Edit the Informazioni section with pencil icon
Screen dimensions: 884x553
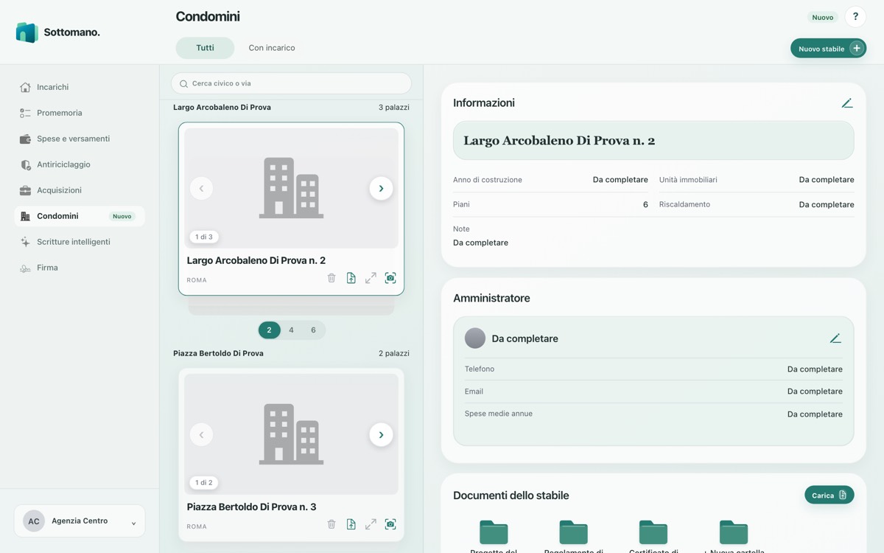[847, 103]
